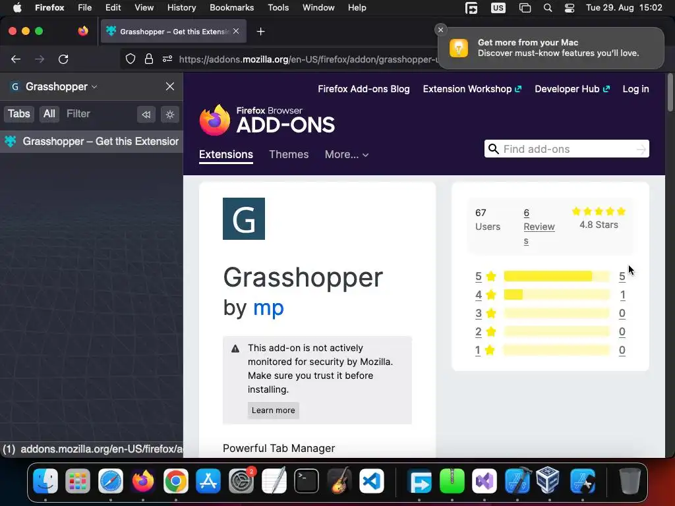Click the five-star rating display
Viewport: 675px width, 506px height.
coord(599,211)
